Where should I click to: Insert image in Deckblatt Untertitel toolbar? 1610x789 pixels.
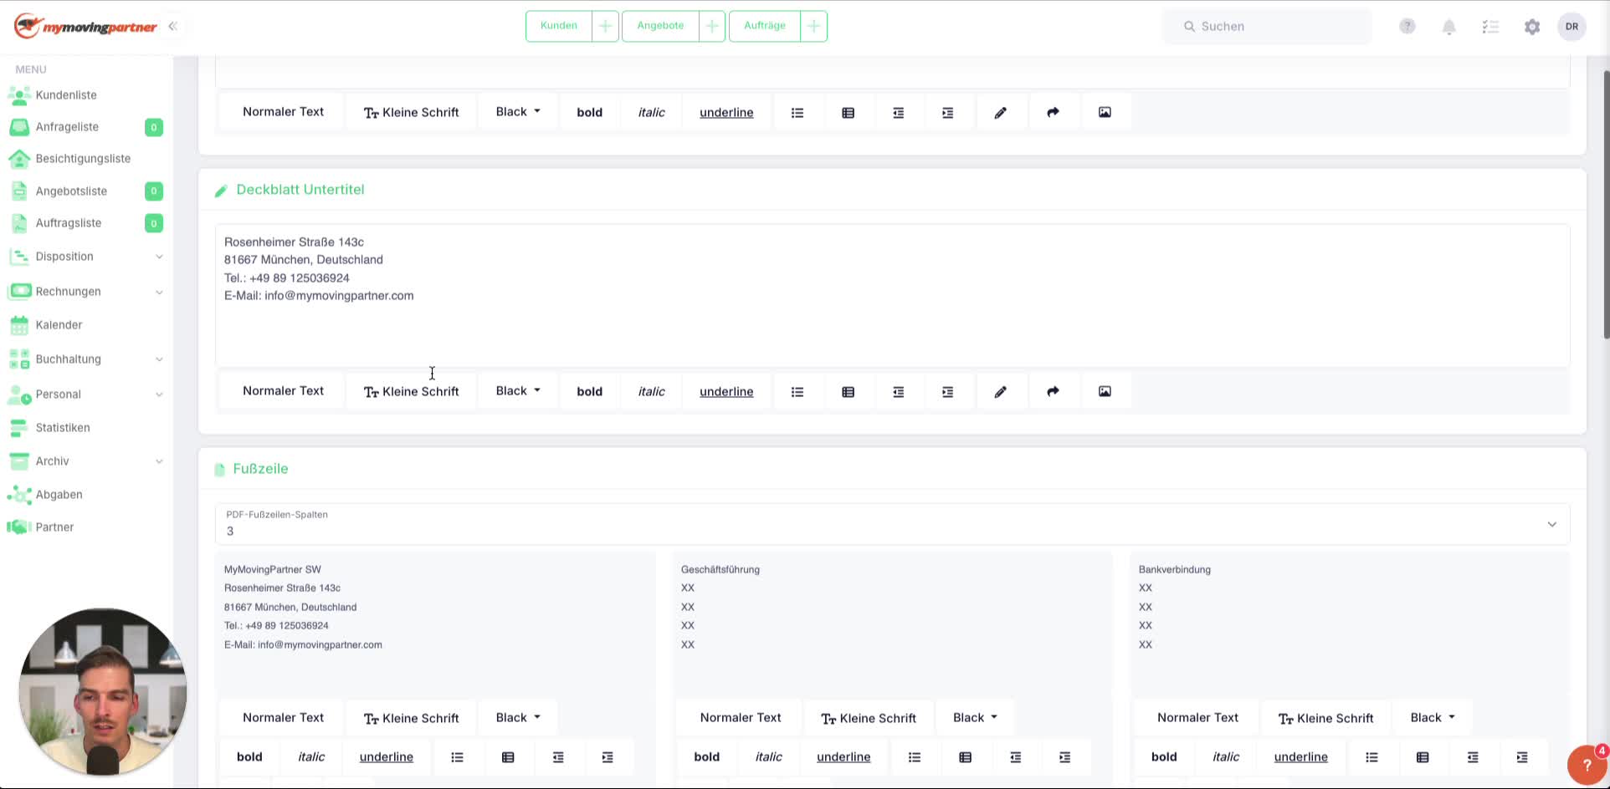[x=1105, y=391]
